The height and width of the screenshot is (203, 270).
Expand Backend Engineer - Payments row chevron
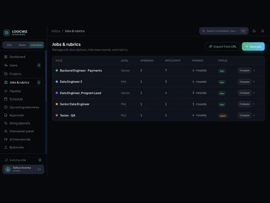pyautogui.click(x=254, y=70)
